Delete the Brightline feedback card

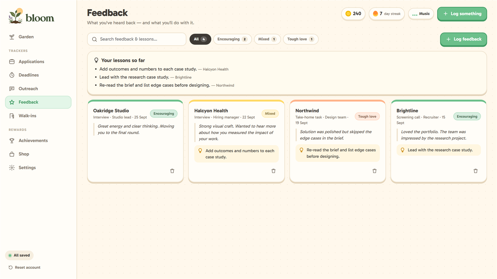[x=476, y=171]
